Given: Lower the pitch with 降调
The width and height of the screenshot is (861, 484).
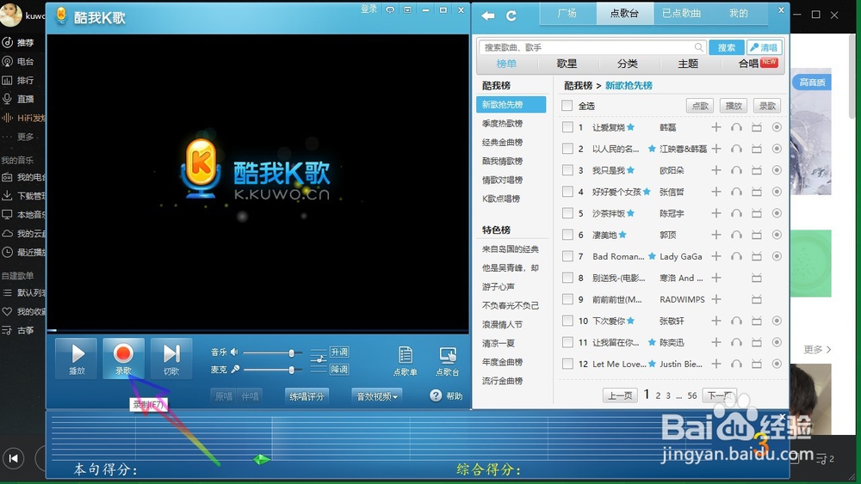Looking at the screenshot, I should pyautogui.click(x=338, y=370).
